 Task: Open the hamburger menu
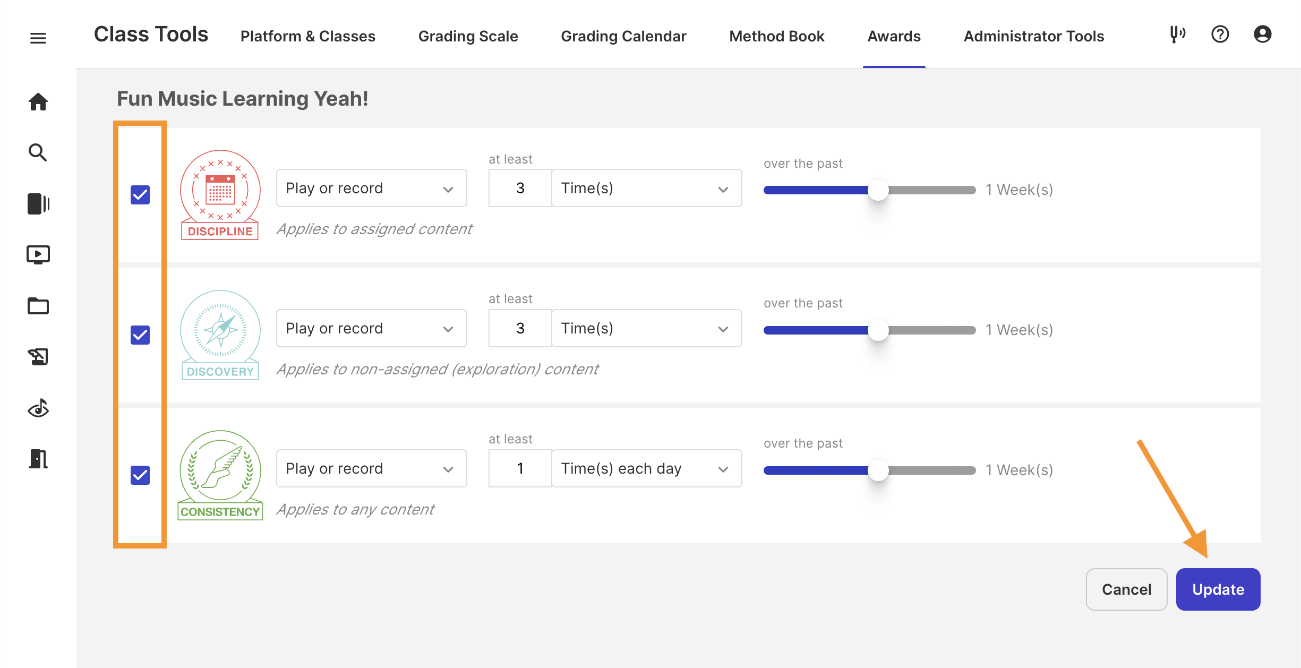tap(38, 38)
